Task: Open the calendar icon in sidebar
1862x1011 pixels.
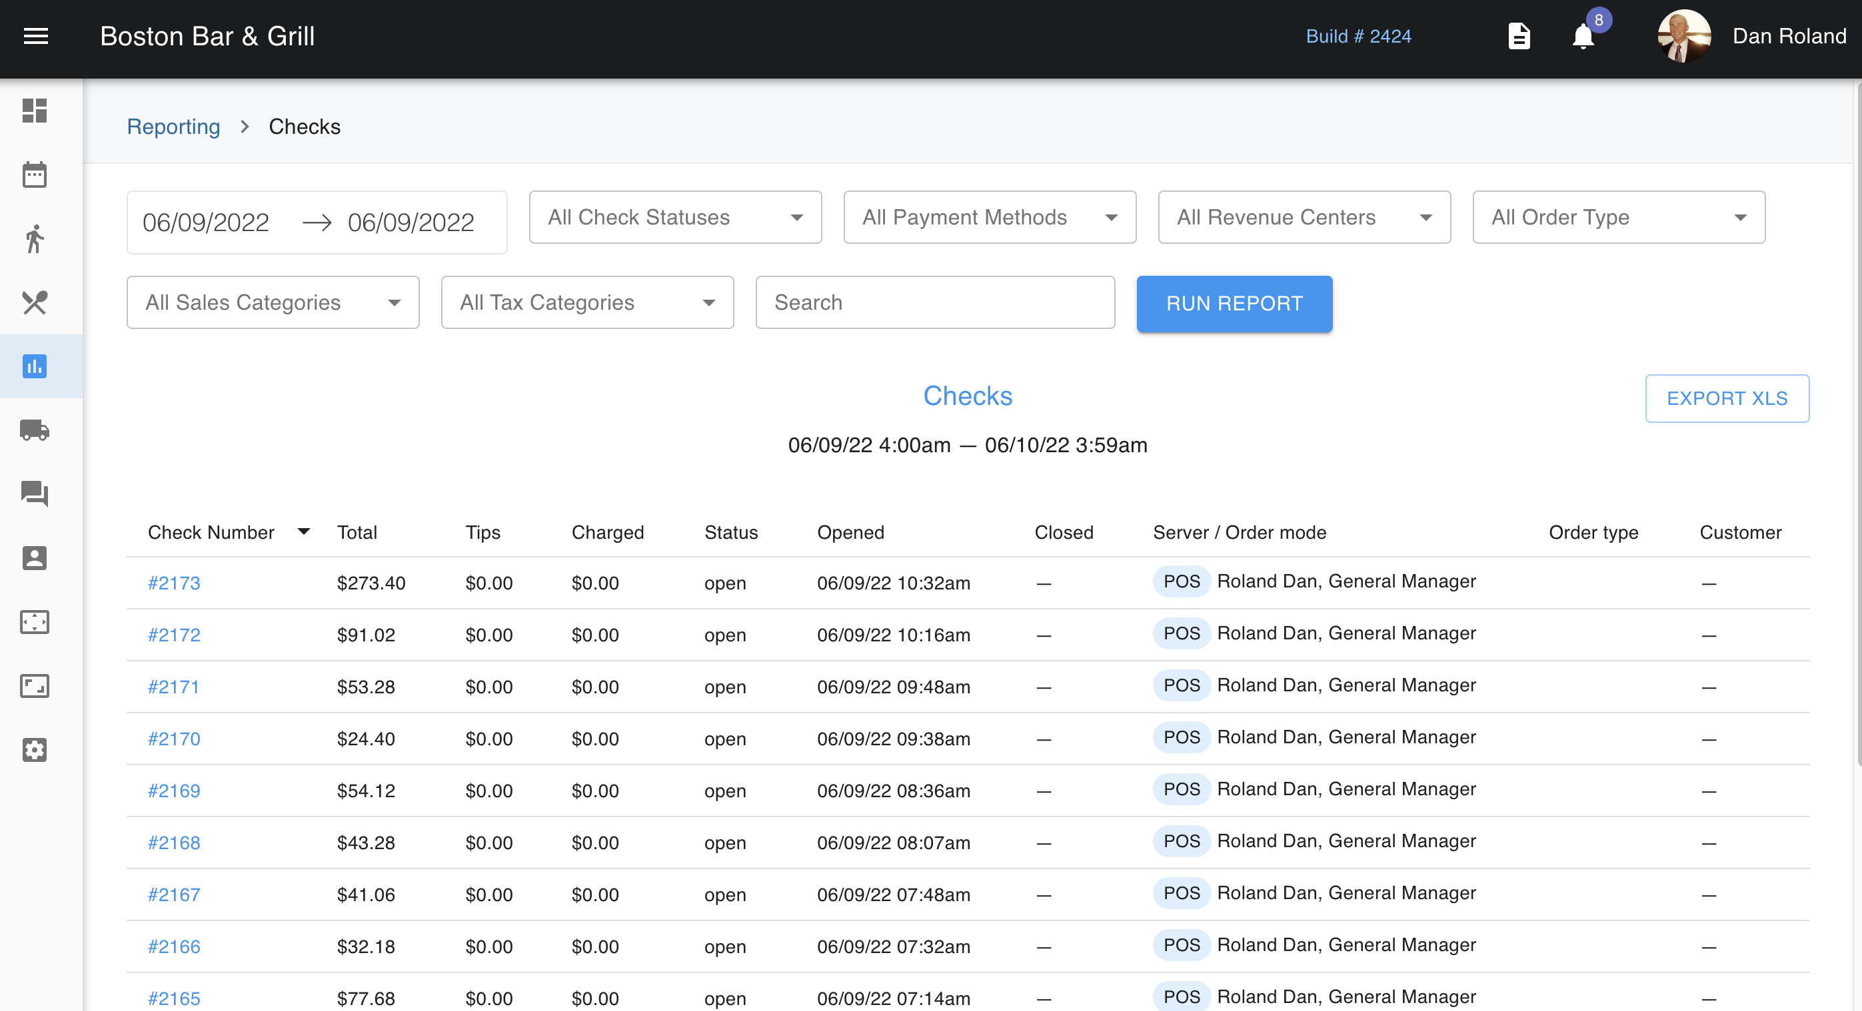Action: tap(34, 174)
